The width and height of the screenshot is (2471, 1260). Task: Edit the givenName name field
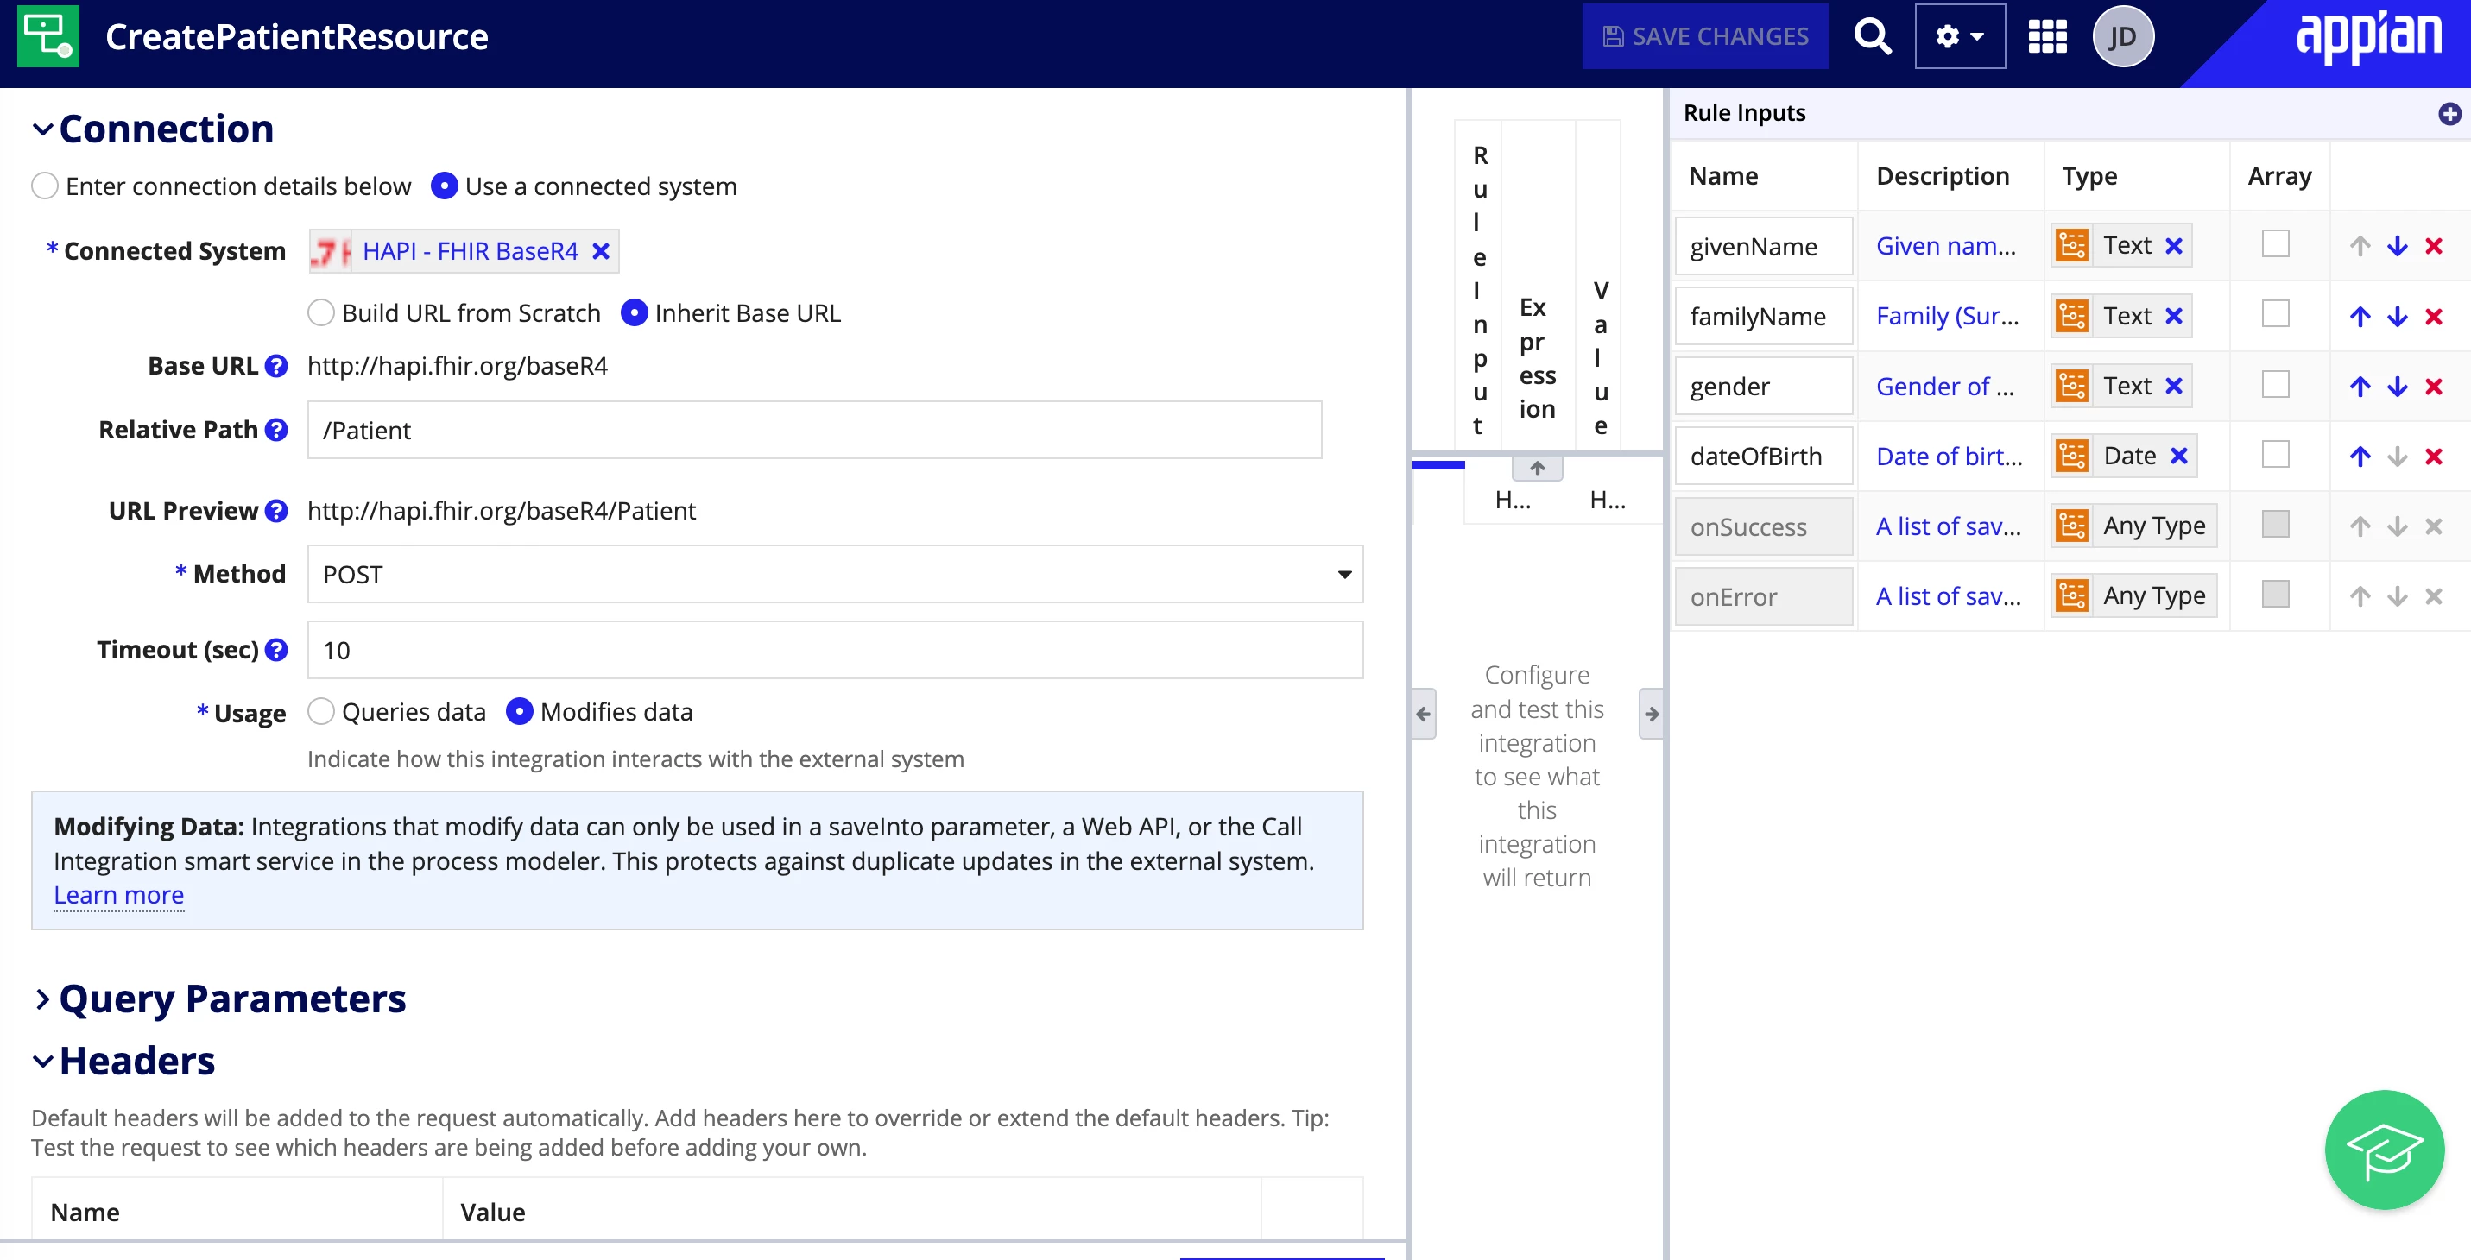(1763, 247)
